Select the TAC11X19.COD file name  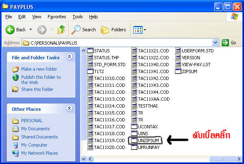click(109, 140)
